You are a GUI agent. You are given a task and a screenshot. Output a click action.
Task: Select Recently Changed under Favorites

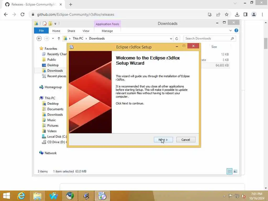tap(57, 54)
